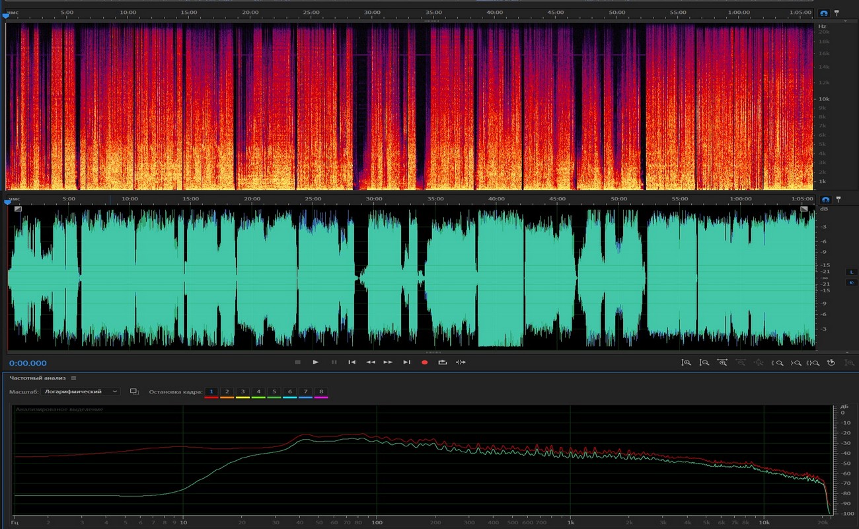Click hold frame button 8 with magenta underline
The height and width of the screenshot is (529, 859).
(321, 391)
